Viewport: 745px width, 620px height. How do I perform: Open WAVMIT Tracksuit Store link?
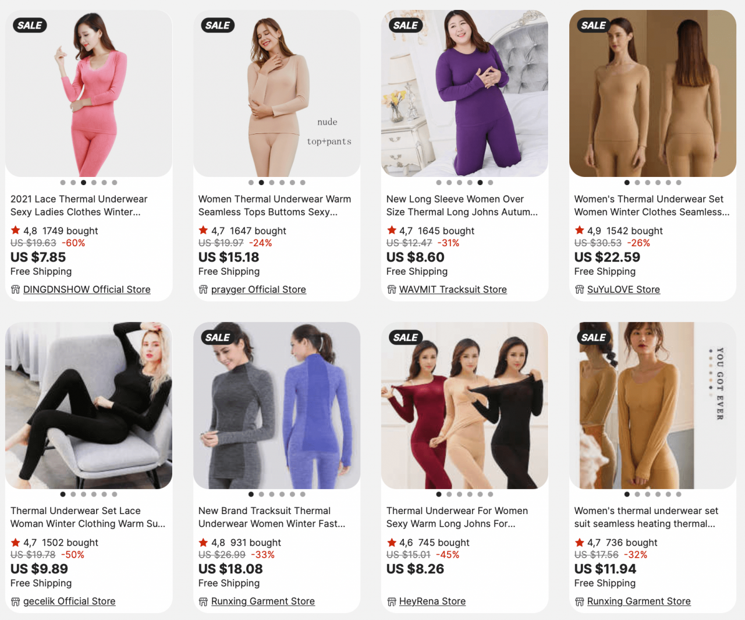pyautogui.click(x=453, y=289)
